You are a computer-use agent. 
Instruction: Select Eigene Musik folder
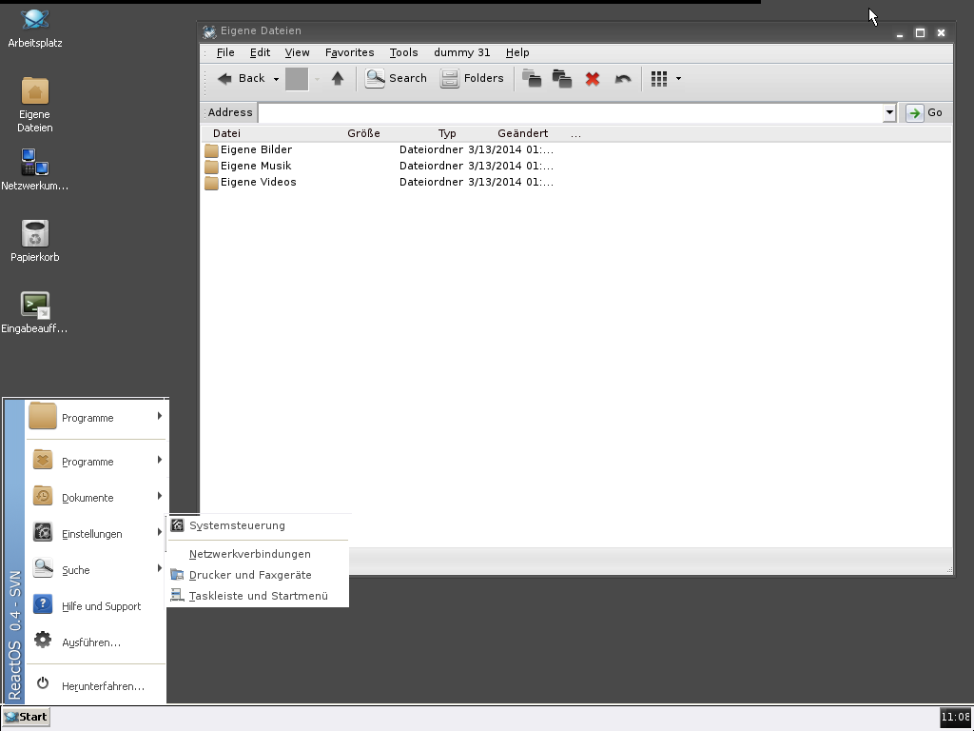[x=256, y=166]
